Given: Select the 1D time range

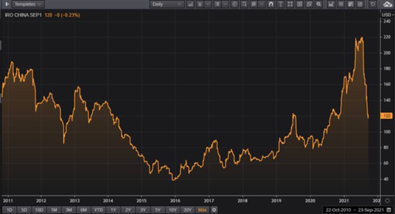Looking at the screenshot, I should pyautogui.click(x=9, y=210).
